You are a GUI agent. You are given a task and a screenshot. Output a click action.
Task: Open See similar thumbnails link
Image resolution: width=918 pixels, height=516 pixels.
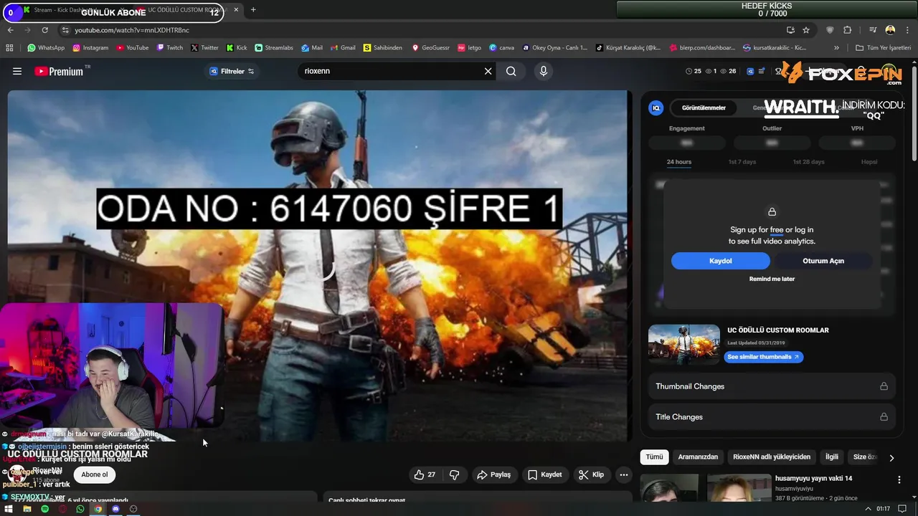coord(763,357)
